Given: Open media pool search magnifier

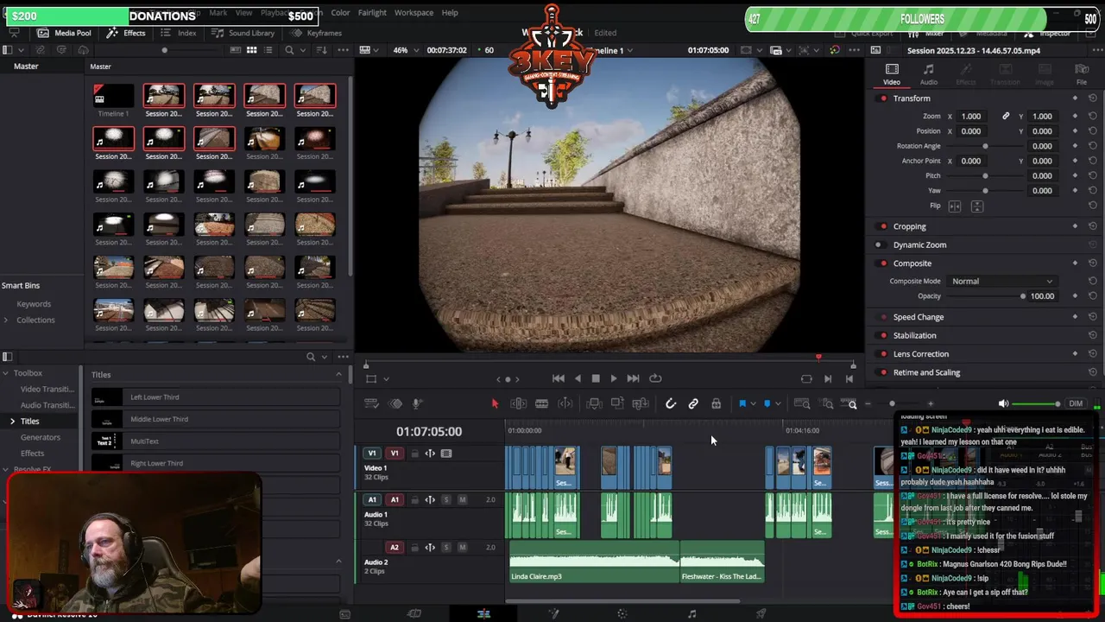Looking at the screenshot, I should tap(289, 50).
